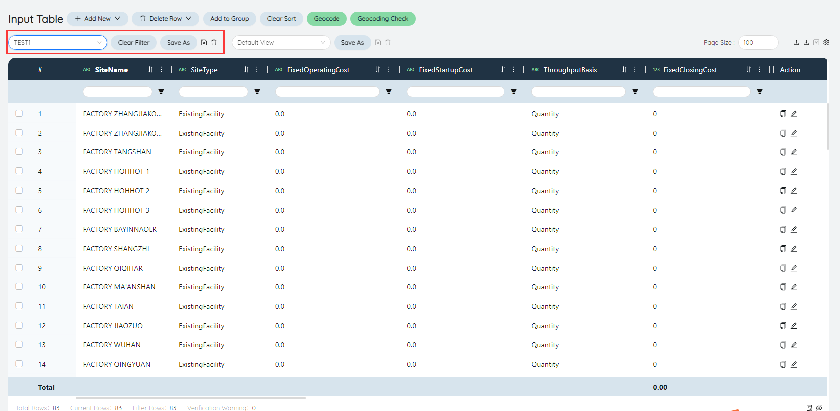
Task: Click the vertical scrollbar at table right
Action: click(828, 127)
